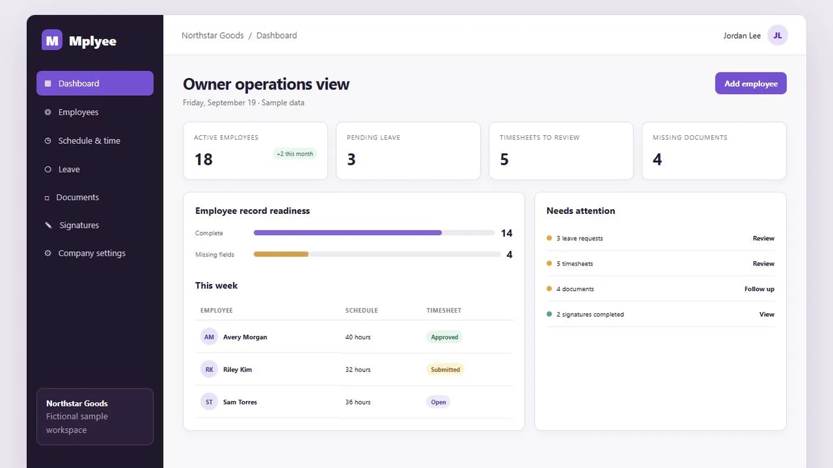833x468 pixels.
Task: Click the +2 this month badge
Action: point(295,154)
